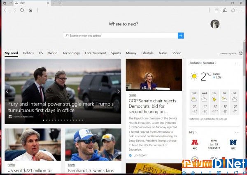Switch to the Video tab
247x175 pixels.
click(x=177, y=53)
